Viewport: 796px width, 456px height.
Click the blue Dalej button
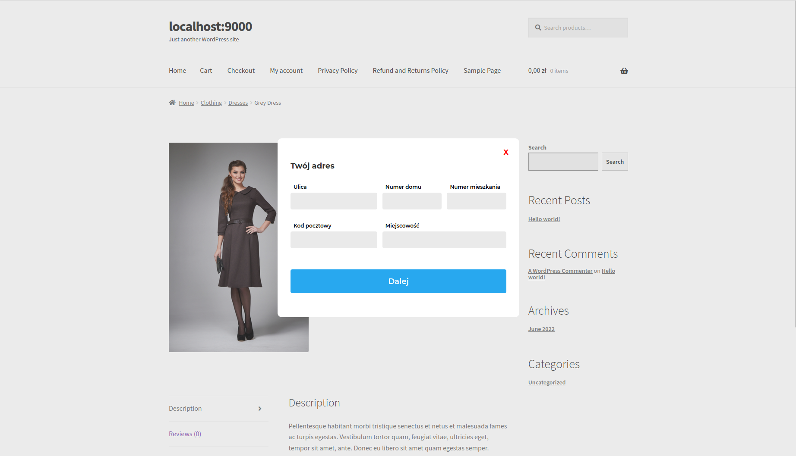pyautogui.click(x=398, y=281)
